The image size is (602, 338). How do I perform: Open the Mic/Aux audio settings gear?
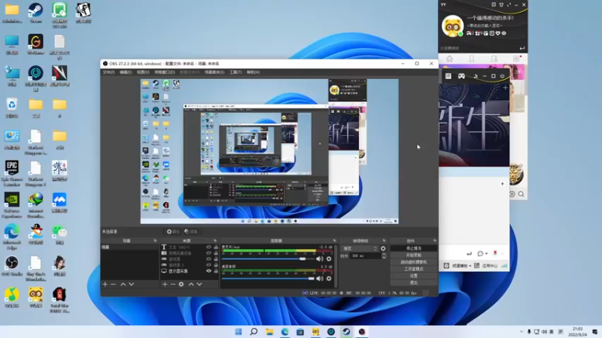[x=329, y=259]
